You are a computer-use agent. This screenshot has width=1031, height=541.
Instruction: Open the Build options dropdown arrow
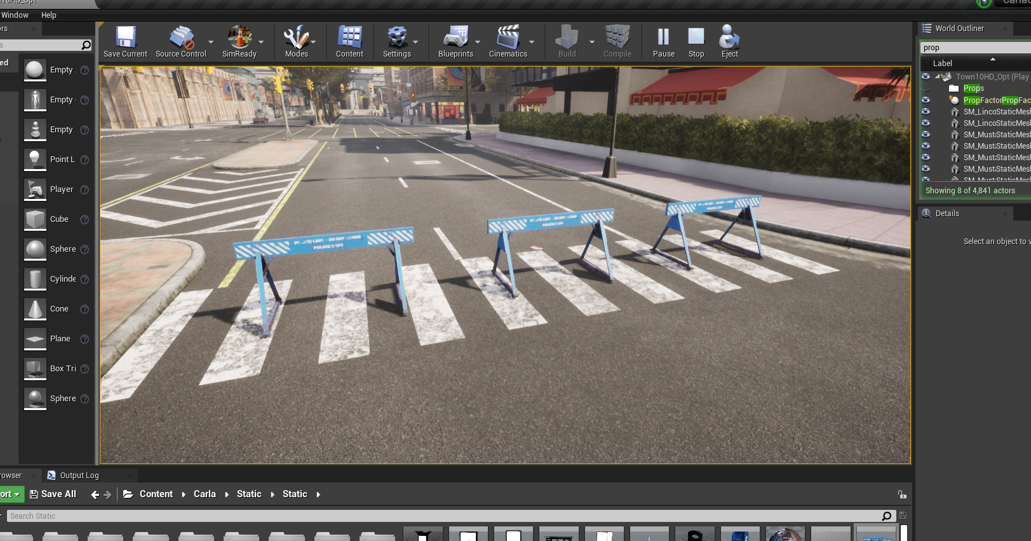(x=592, y=42)
